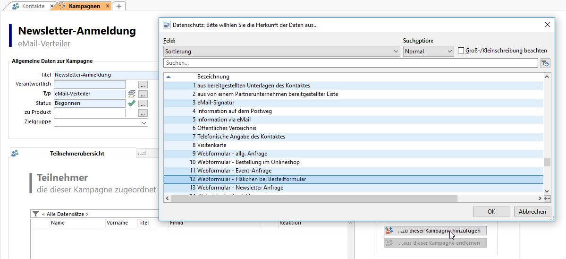Click the green checkmark status icon
This screenshot has height=259, width=566.
click(x=132, y=103)
